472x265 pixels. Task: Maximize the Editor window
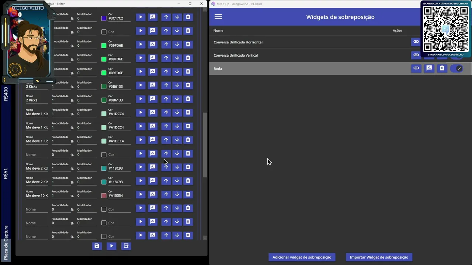[x=190, y=4]
